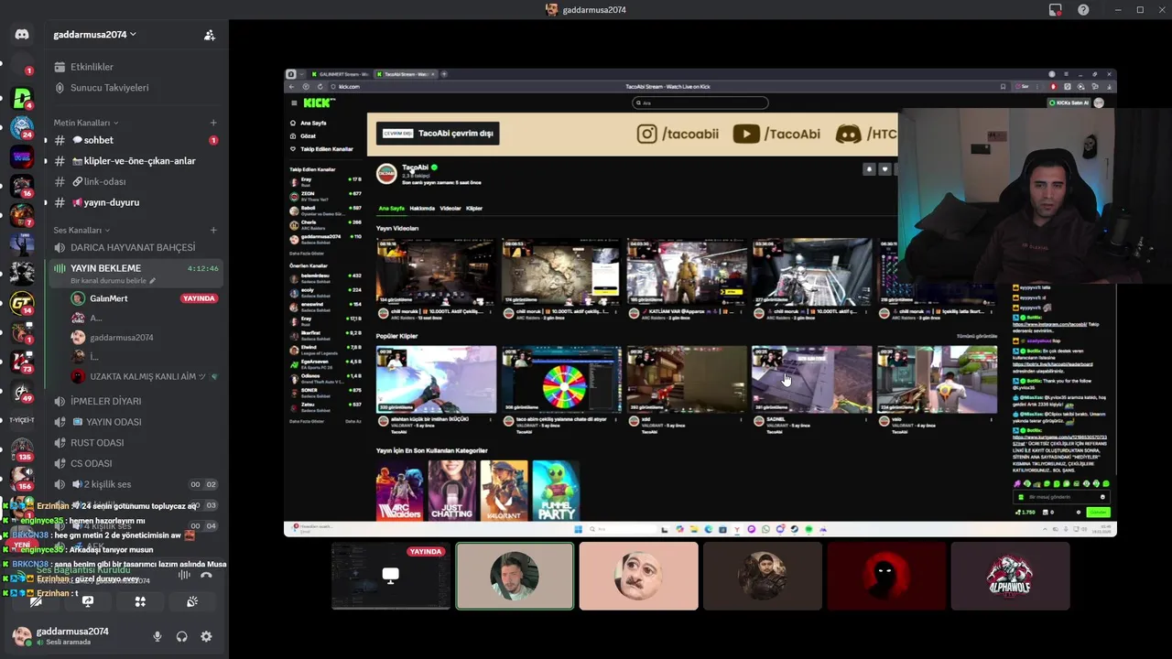Viewport: 1172px width, 659px height.
Task: Open the yayın-duyuru channel
Action: click(x=136, y=202)
